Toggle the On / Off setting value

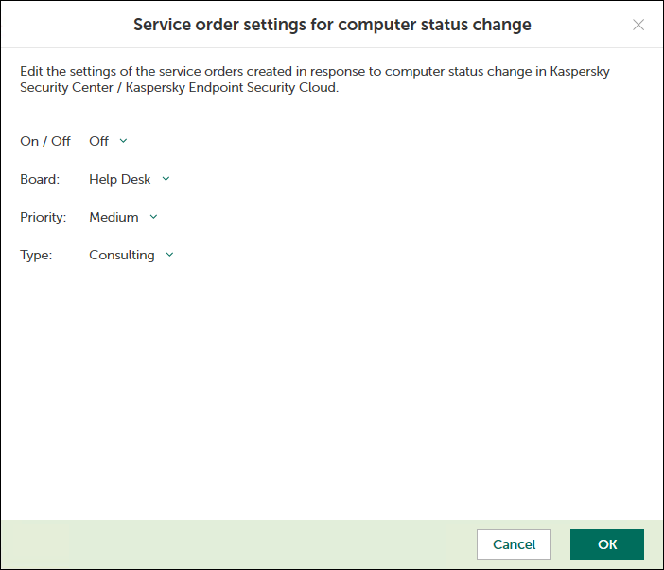coord(99,141)
